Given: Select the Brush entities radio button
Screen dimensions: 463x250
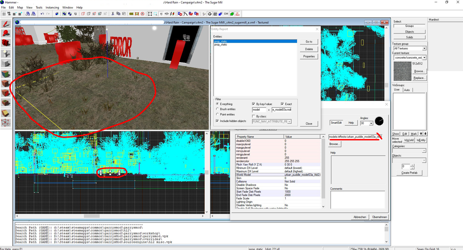Looking at the screenshot, I should pyautogui.click(x=217, y=109).
